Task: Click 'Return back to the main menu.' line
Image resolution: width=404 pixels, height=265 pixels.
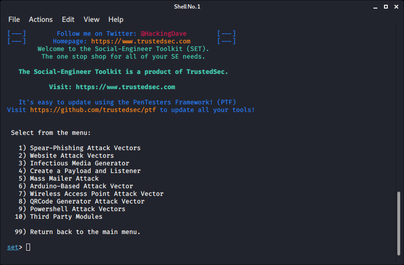Action: coord(78,232)
